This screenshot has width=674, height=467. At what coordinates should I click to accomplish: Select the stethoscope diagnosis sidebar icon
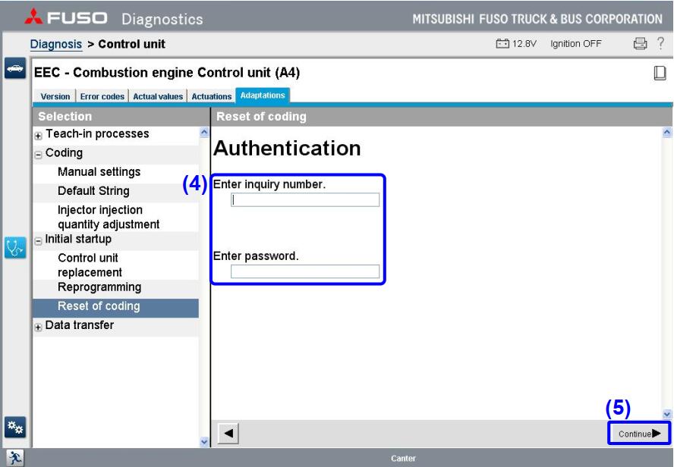[x=15, y=248]
